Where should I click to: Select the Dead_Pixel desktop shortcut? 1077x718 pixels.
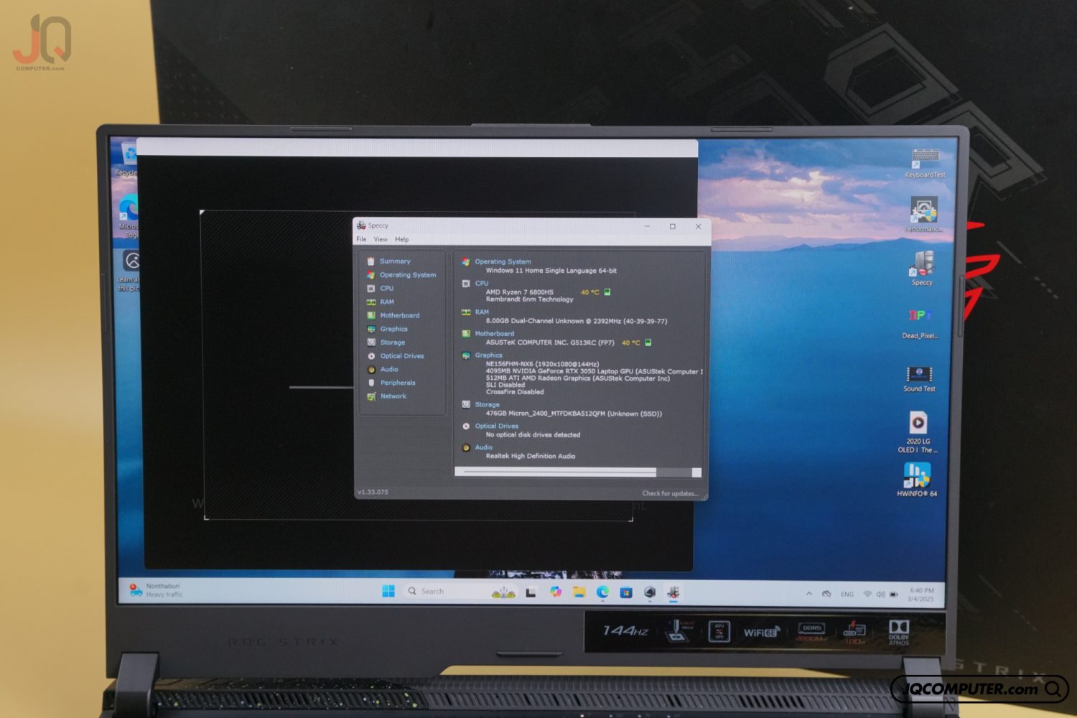click(x=920, y=323)
